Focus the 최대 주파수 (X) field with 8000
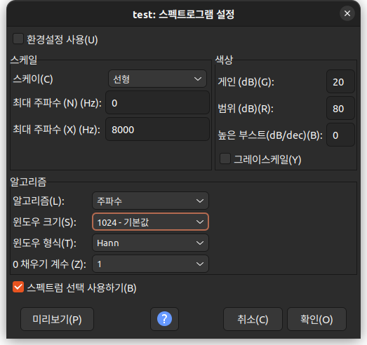 (157, 129)
